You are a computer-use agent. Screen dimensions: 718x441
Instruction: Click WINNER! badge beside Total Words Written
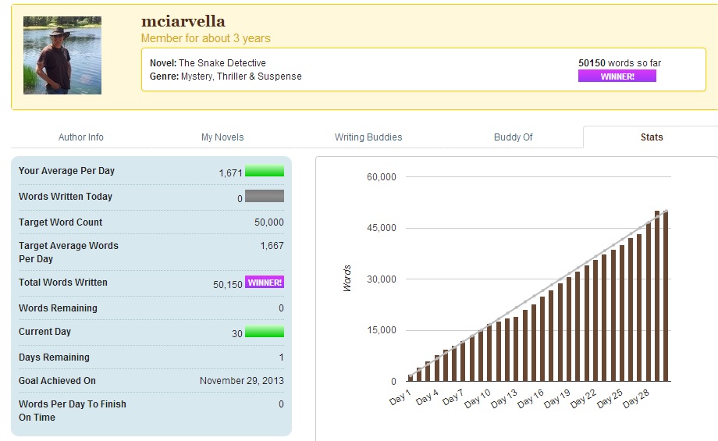pos(265,283)
